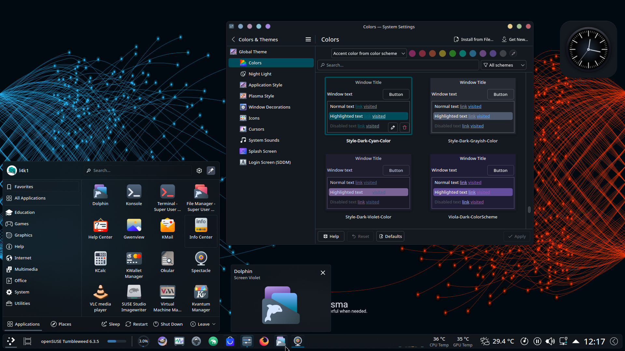Select the Viola-Dark-ColorScheme thumbnail

[473, 182]
